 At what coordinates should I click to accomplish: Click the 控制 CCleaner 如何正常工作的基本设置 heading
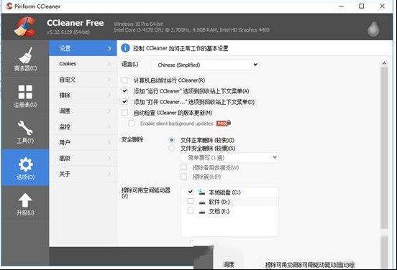click(x=181, y=48)
